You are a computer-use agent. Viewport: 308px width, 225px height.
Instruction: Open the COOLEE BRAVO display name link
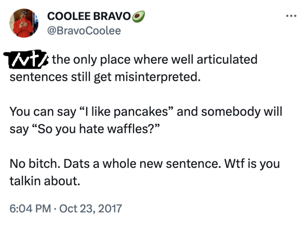[89, 16]
